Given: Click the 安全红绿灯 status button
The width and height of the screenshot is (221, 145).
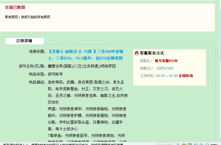Looking at the screenshot, I should (x=165, y=144).
